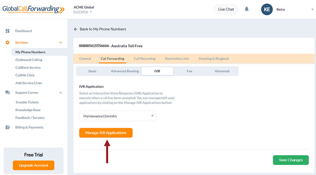Open Feedback / Surveys
Image resolution: width=316 pixels, height=175 pixels.
tap(30, 118)
